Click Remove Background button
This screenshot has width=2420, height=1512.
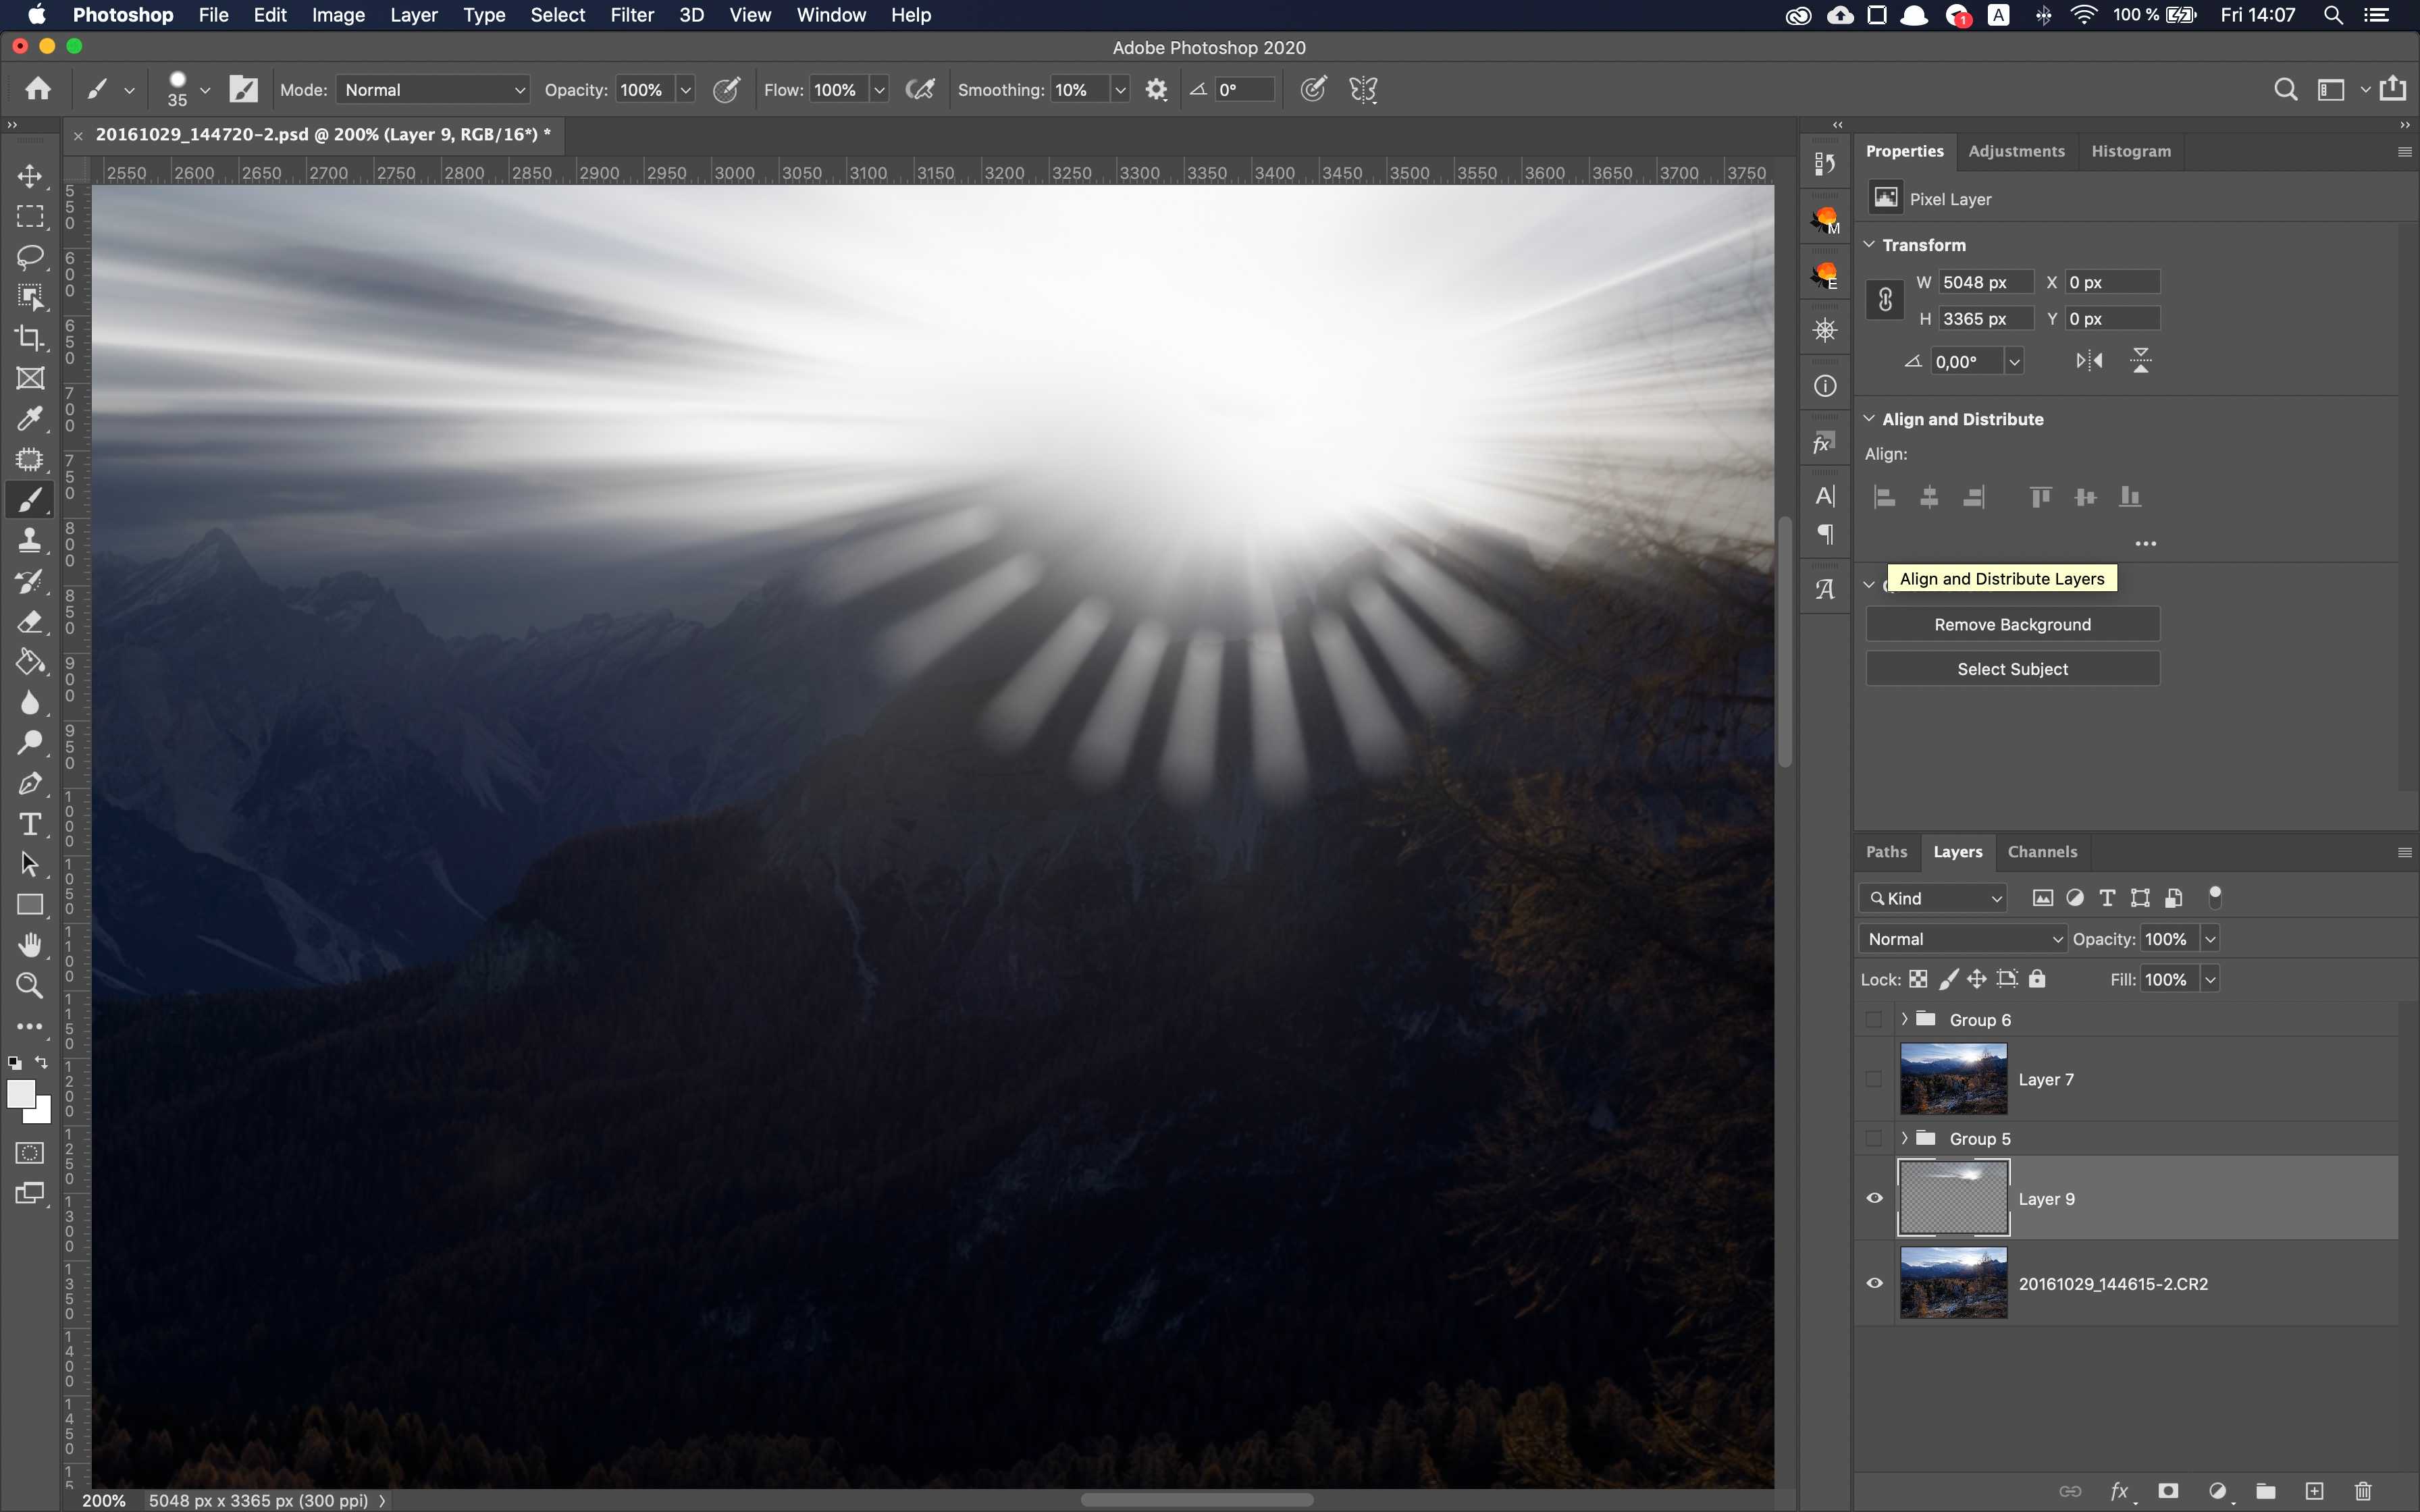point(2012,624)
